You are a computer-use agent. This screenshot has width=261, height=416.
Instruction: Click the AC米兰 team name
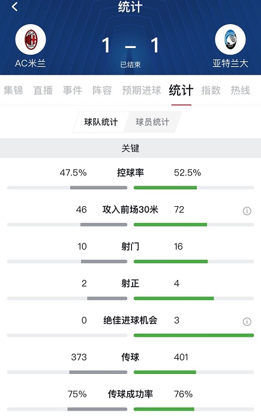(x=31, y=63)
